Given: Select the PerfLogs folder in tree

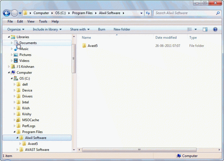Looking at the screenshot, I should (x=29, y=126).
